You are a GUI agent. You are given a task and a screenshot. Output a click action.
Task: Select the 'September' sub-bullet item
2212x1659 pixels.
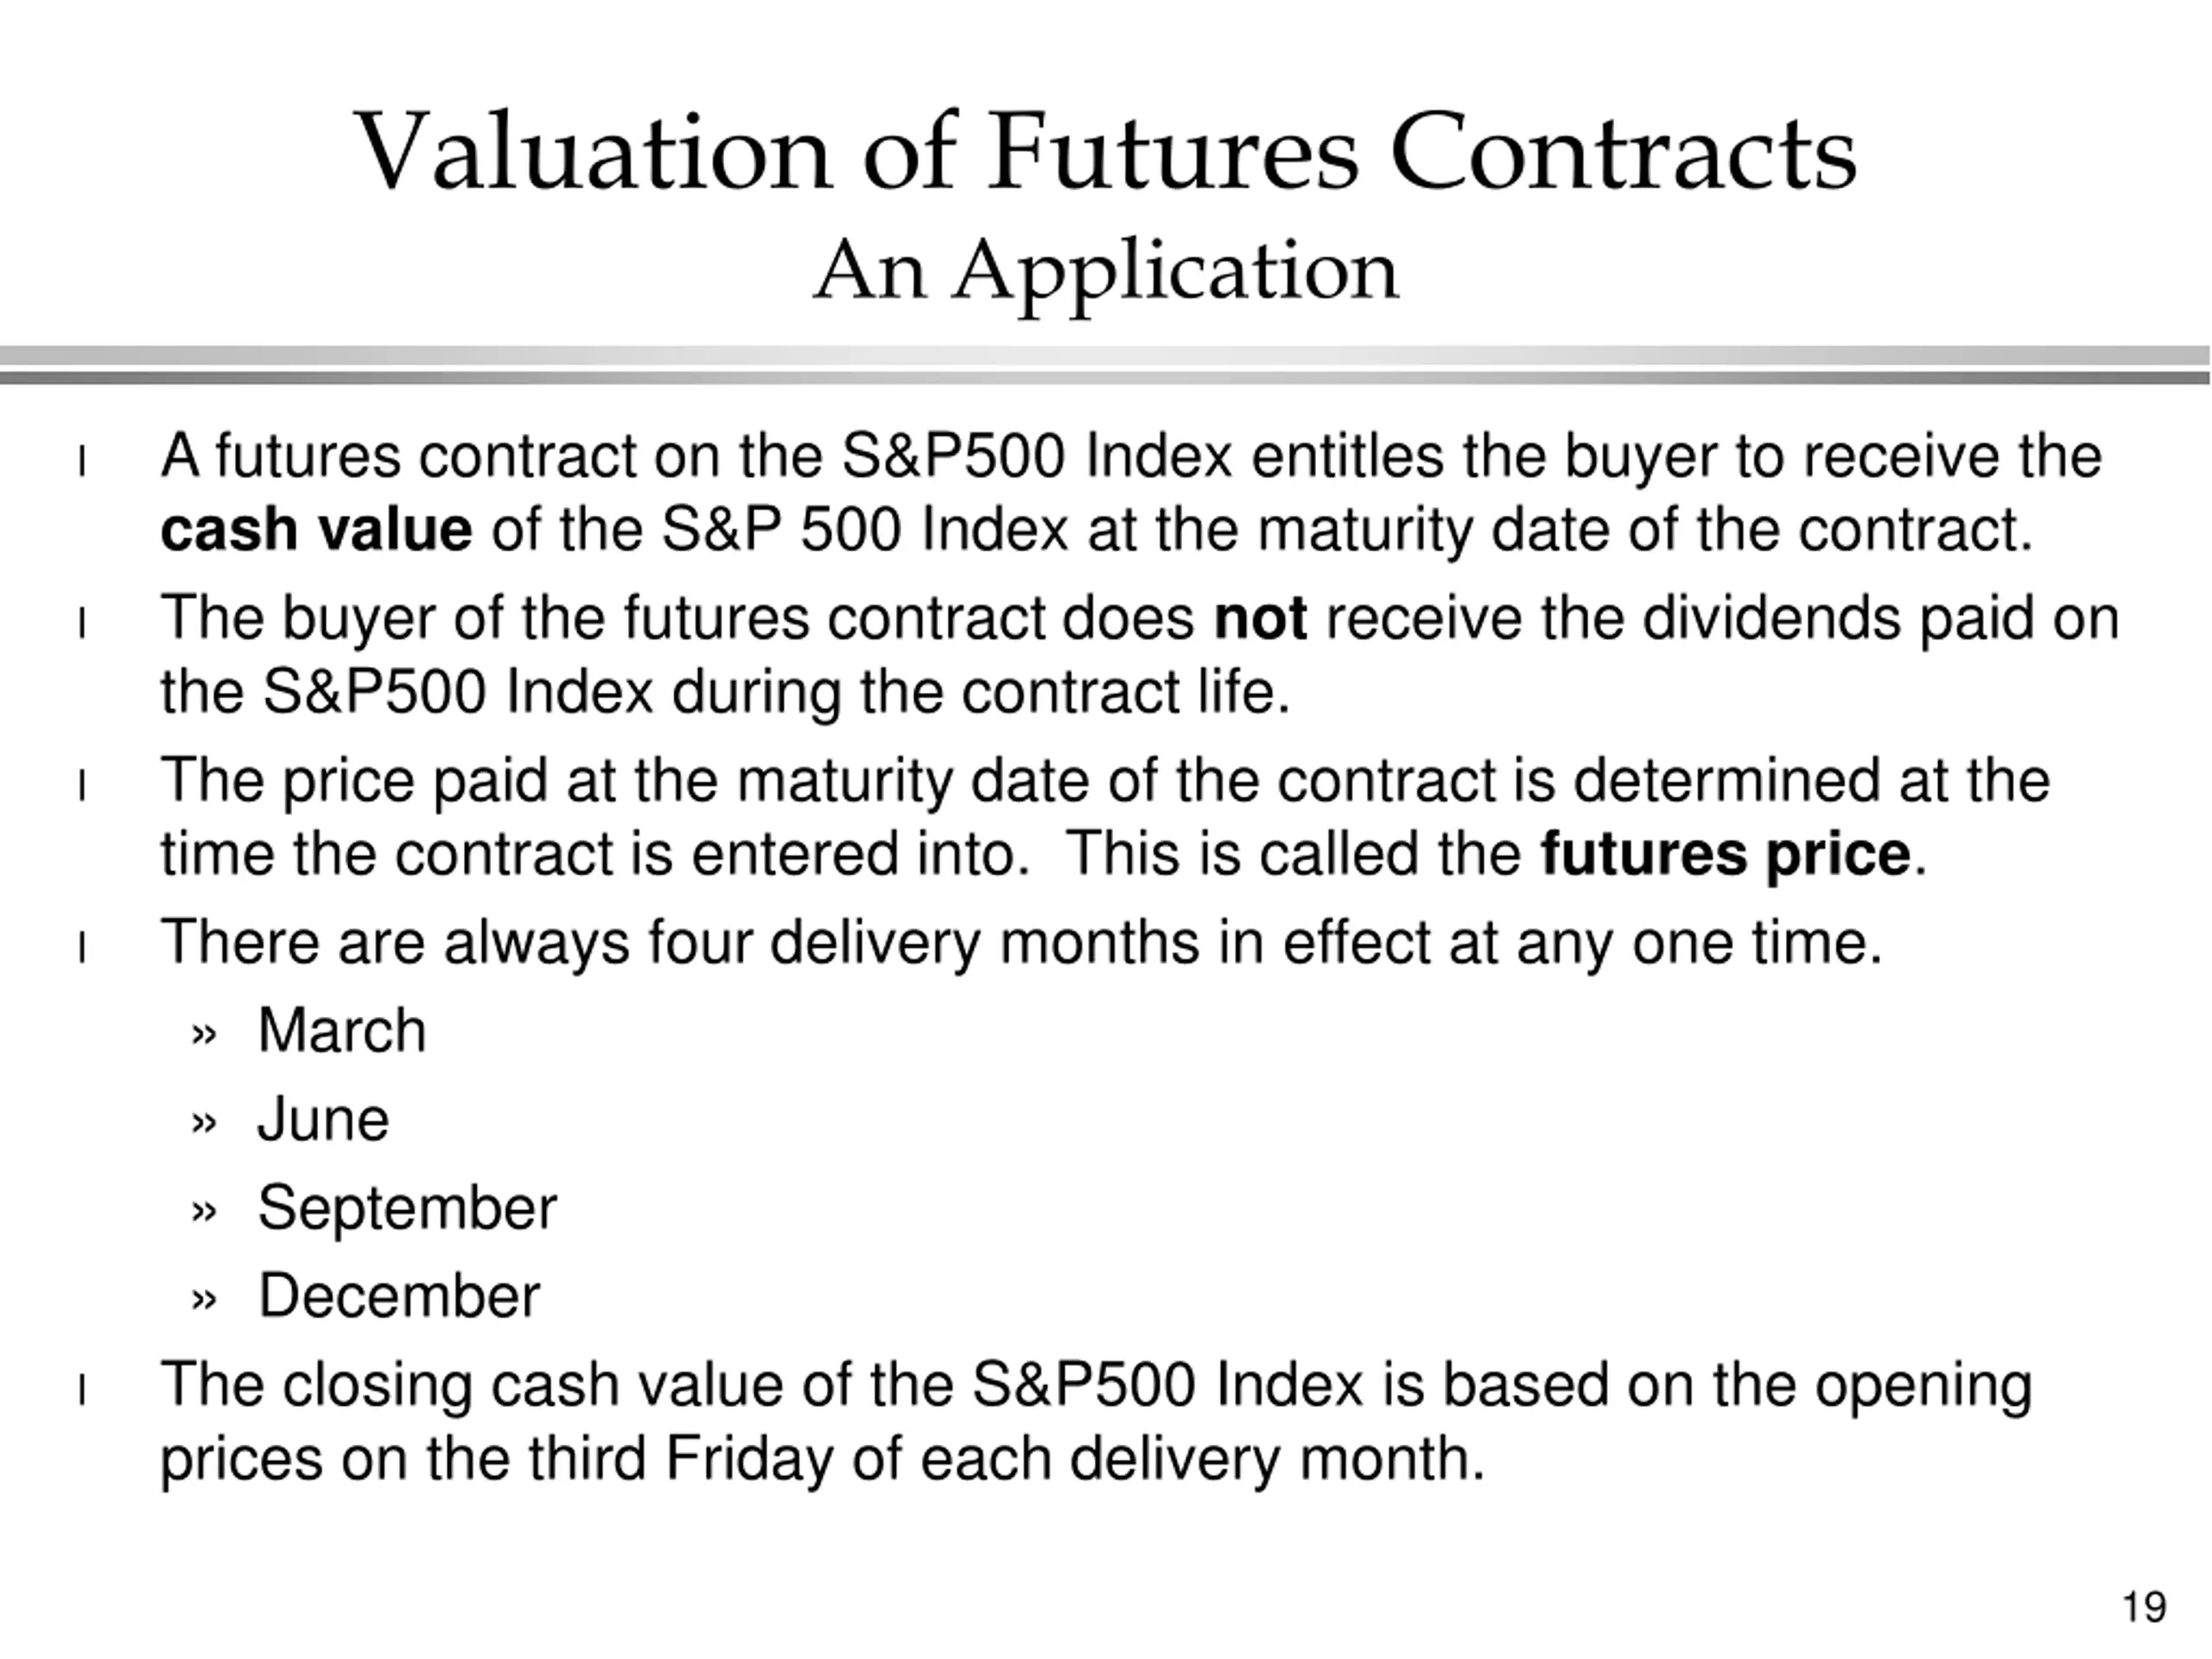(407, 1209)
